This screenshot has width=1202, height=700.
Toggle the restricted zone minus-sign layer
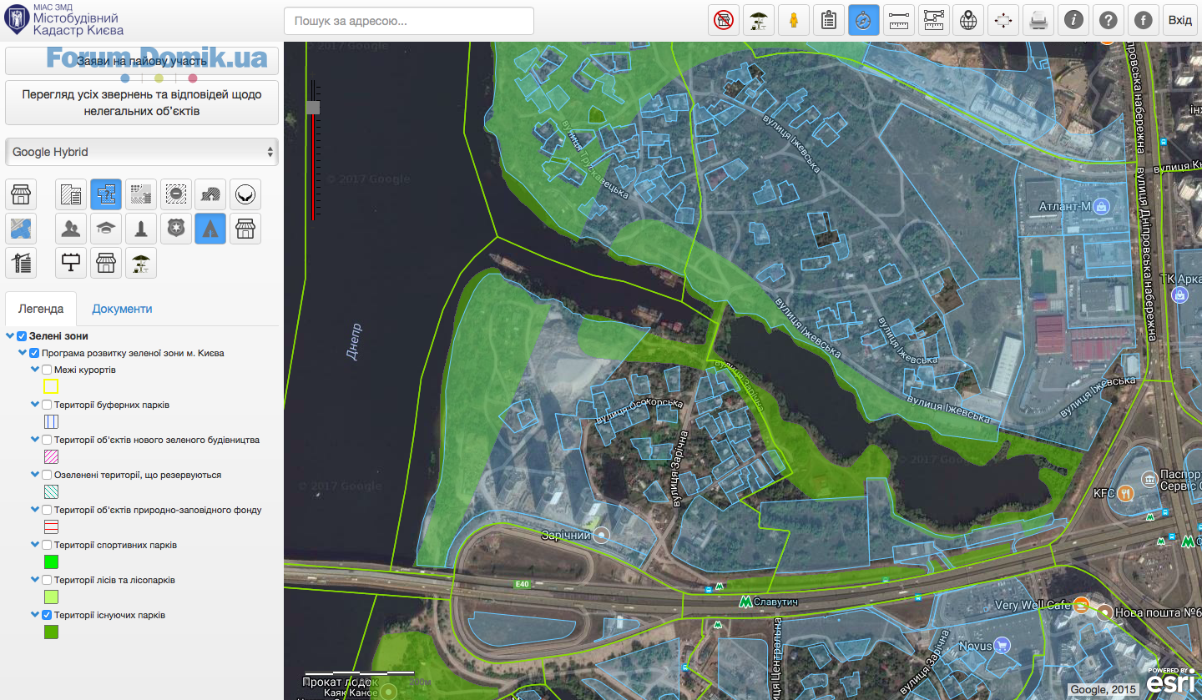click(176, 194)
